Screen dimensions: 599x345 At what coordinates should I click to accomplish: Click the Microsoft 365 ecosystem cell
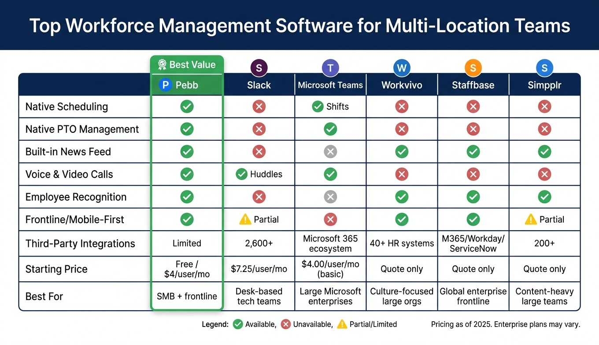click(x=330, y=243)
